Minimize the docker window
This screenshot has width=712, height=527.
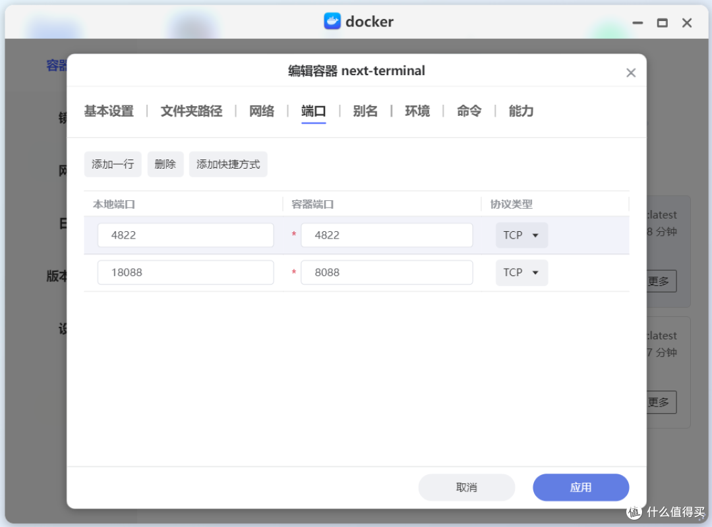point(638,22)
